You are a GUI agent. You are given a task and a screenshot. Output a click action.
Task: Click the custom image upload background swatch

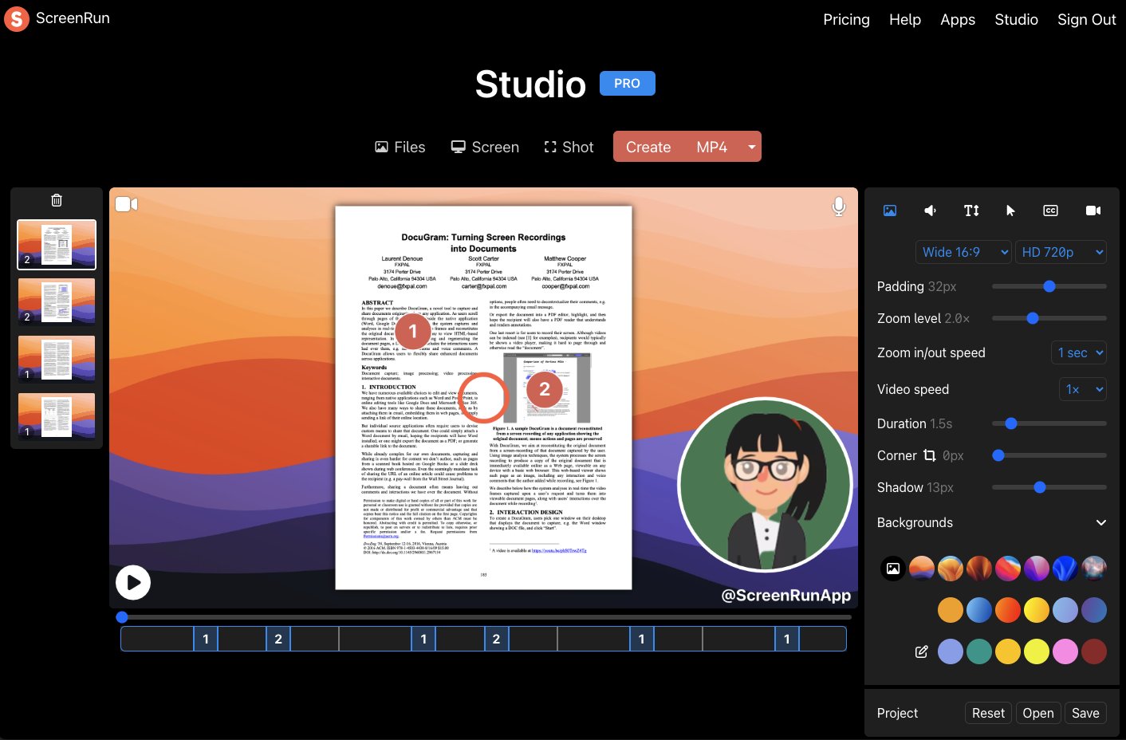point(892,568)
